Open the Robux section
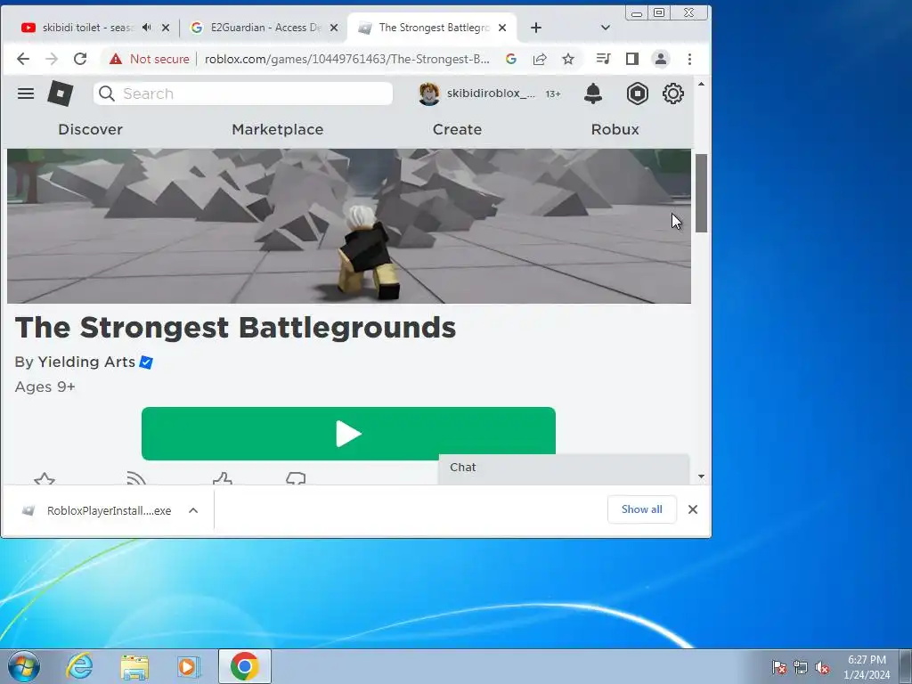The height and width of the screenshot is (684, 912). tap(615, 129)
